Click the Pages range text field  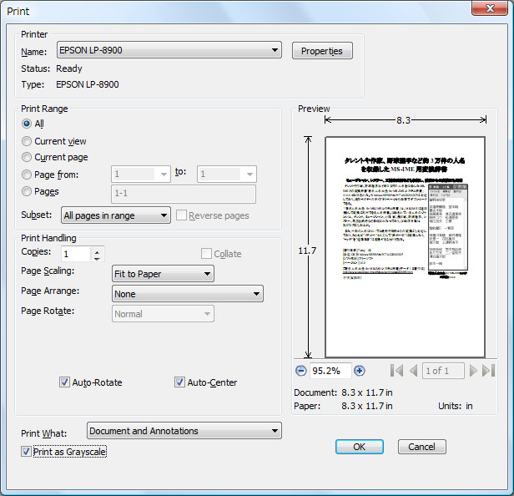pos(184,194)
